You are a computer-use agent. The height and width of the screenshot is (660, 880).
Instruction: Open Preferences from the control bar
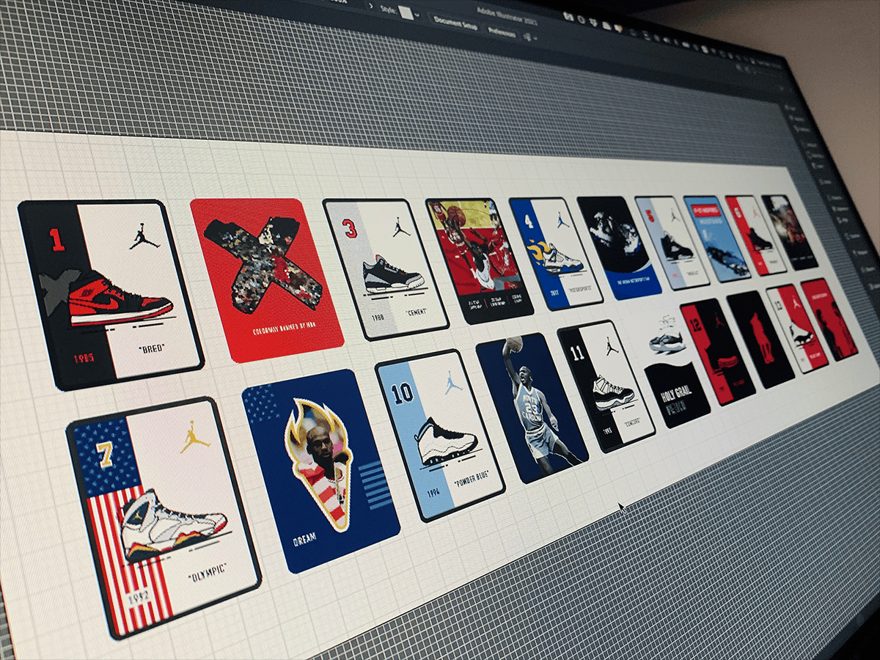502,32
